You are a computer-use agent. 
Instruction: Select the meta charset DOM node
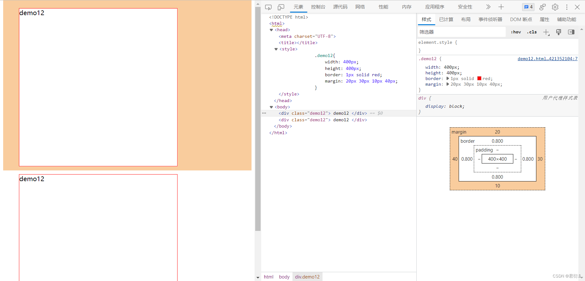[x=307, y=36]
